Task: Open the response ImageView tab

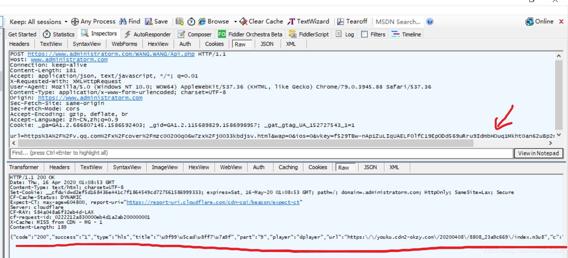Action: pos(165,167)
